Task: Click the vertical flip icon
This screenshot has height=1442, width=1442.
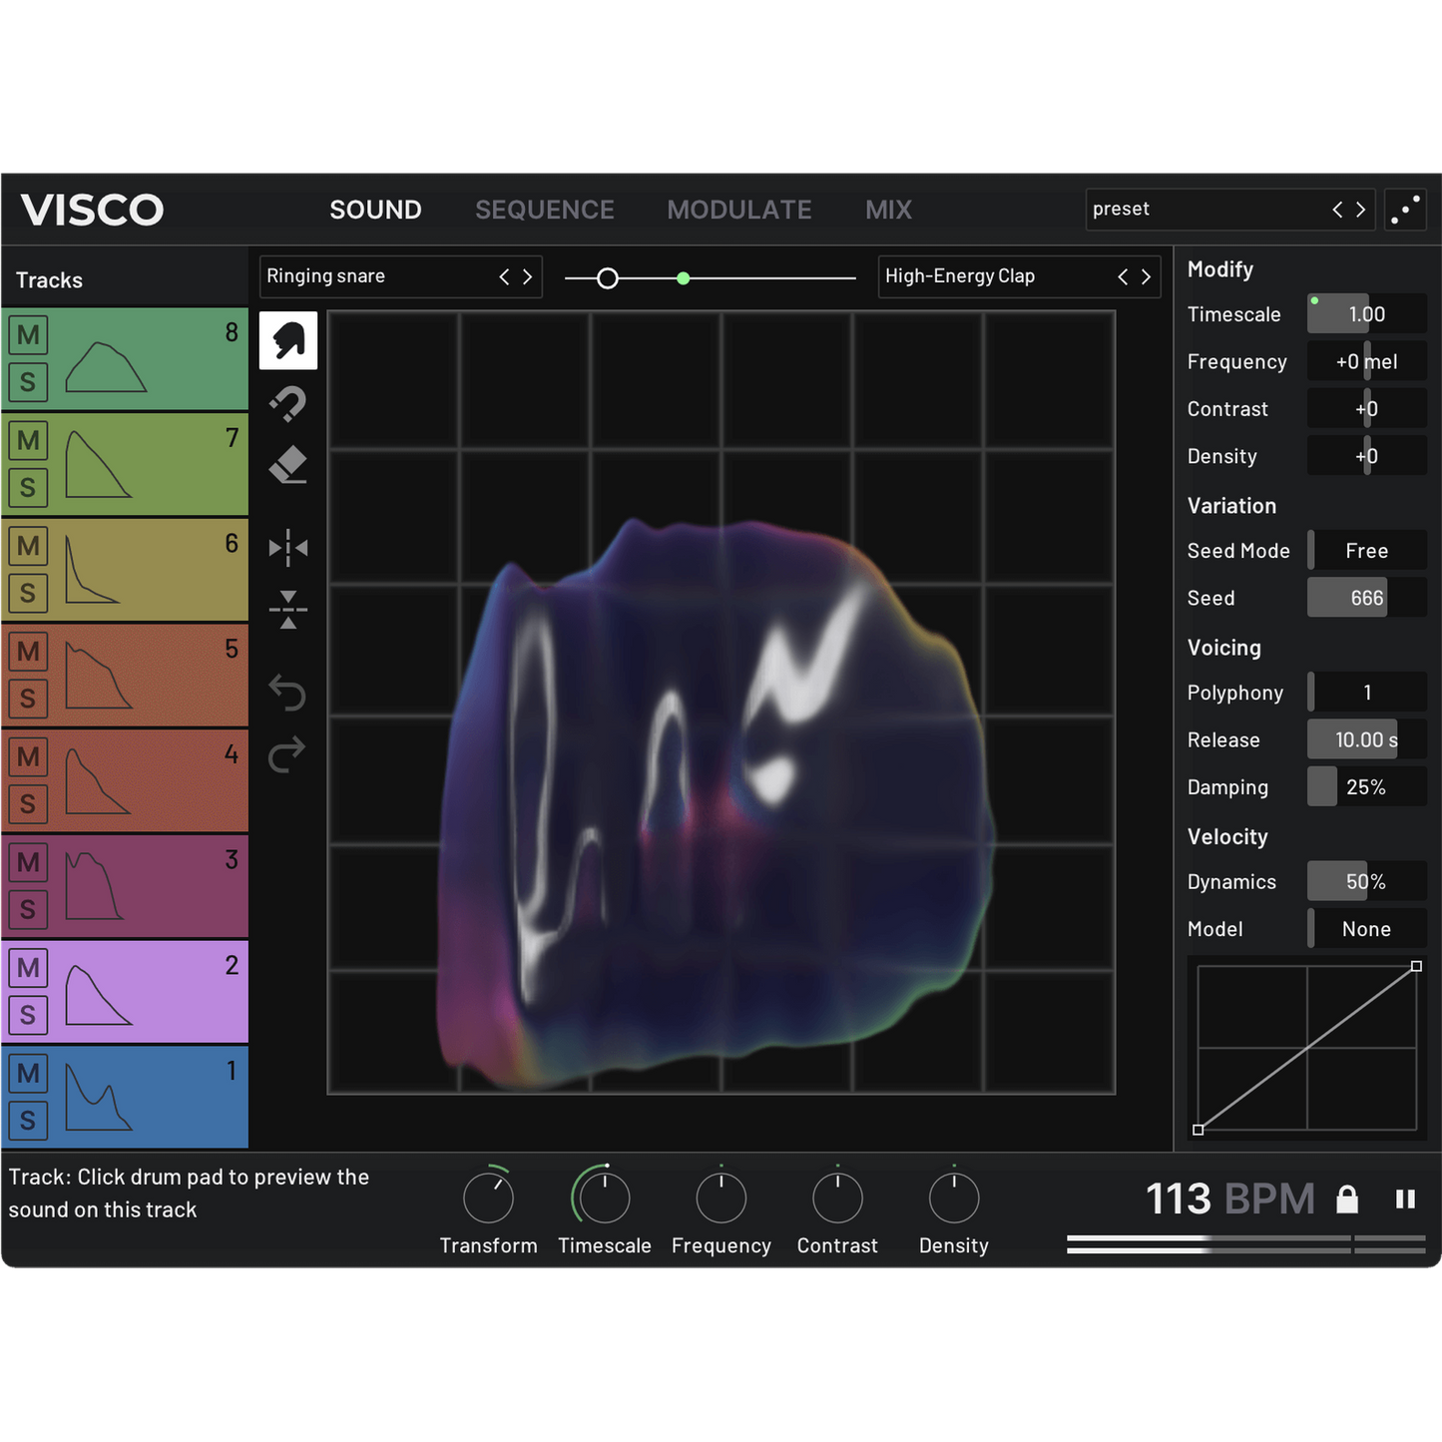Action: click(x=288, y=610)
